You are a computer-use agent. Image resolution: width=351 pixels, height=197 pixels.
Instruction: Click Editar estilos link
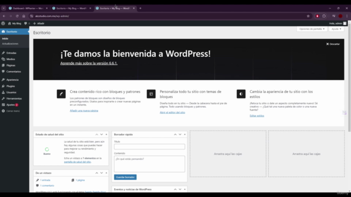257,115
